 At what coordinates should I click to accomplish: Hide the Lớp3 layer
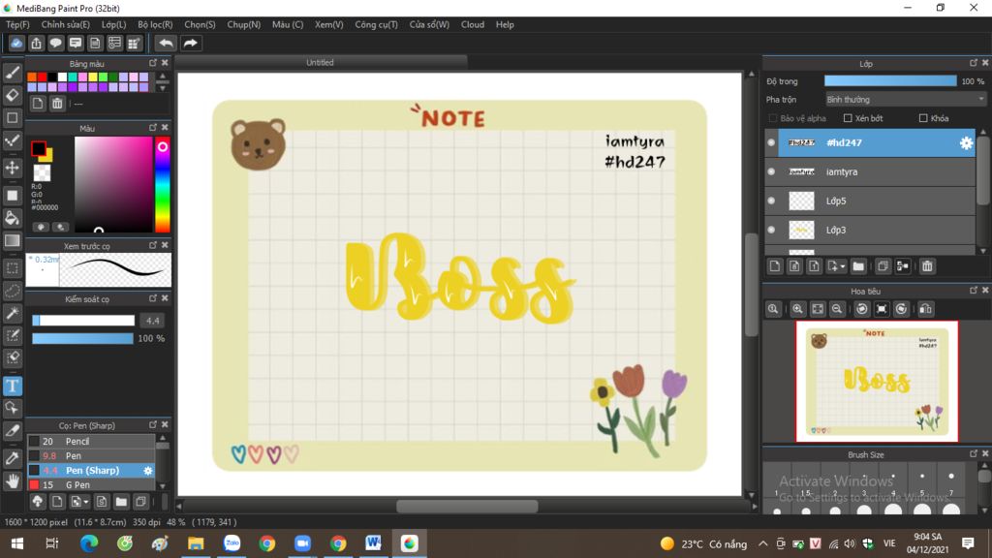click(771, 230)
